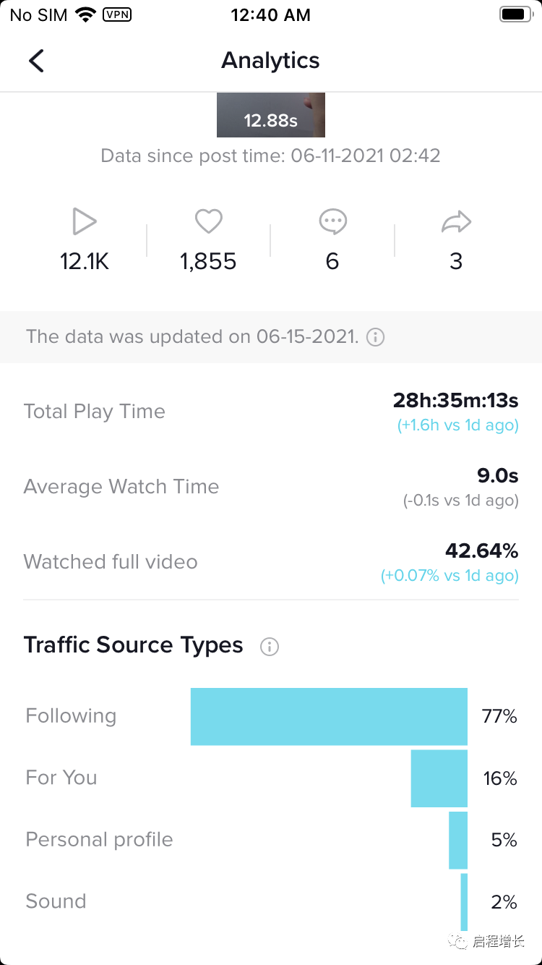Tap the VPN indicator in status bar
Image resolution: width=542 pixels, height=965 pixels.
[x=117, y=14]
